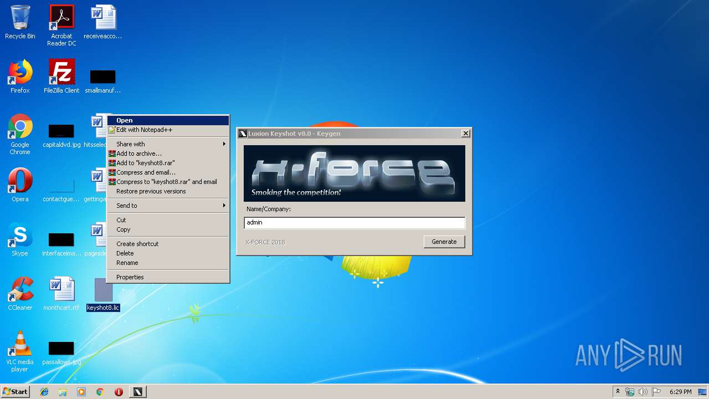This screenshot has height=399, width=709.
Task: Launch Acrobat Reader DC shortcut
Action: 61,25
